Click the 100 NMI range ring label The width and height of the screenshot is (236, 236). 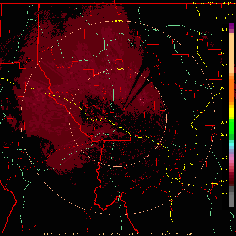118,21
